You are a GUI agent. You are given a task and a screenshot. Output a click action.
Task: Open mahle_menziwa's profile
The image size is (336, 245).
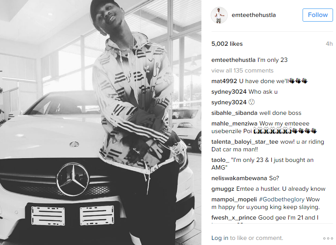point(234,123)
